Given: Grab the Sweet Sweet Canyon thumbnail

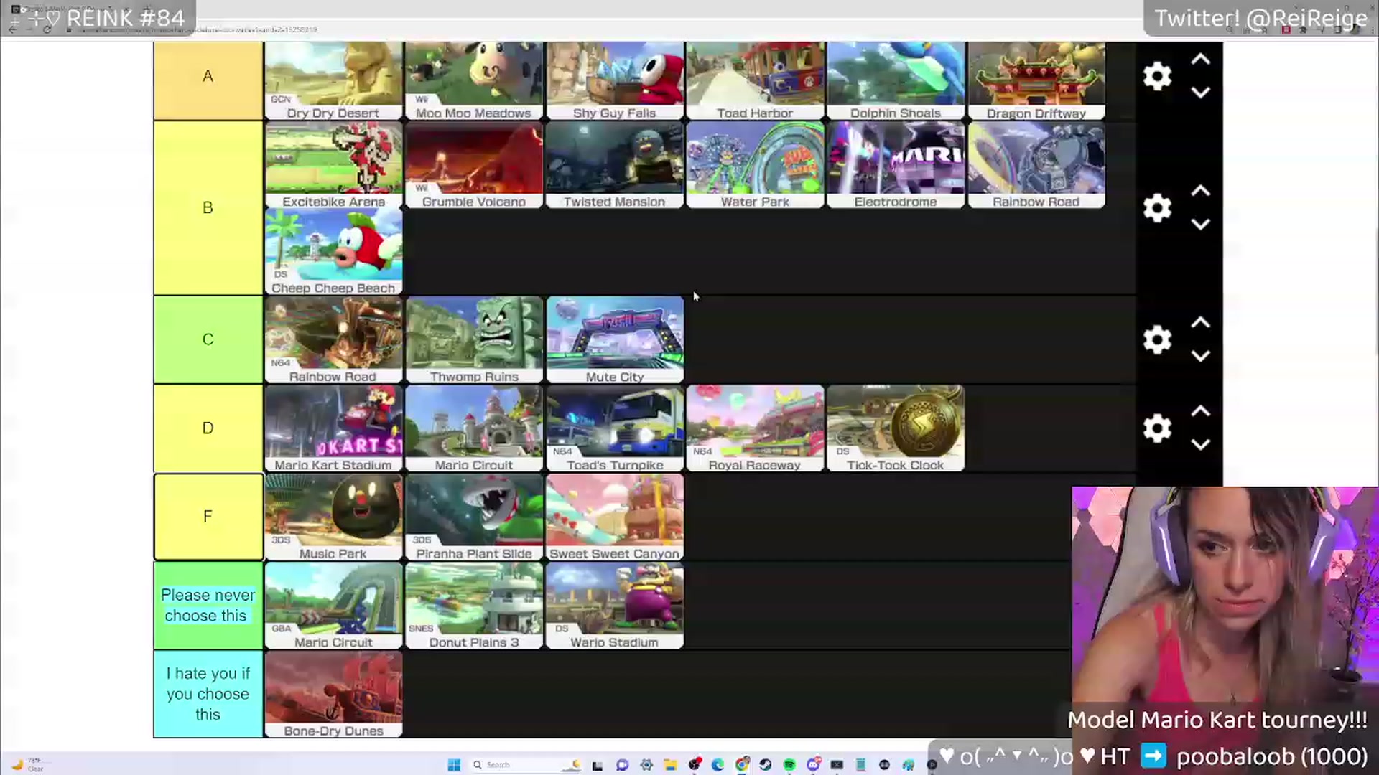Looking at the screenshot, I should [615, 517].
